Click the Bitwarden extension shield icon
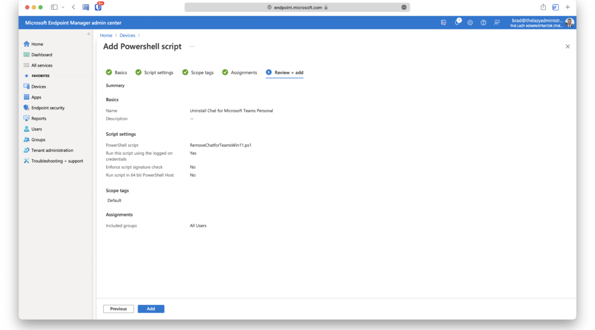Screen dimensions: 595x330 click(x=98, y=7)
